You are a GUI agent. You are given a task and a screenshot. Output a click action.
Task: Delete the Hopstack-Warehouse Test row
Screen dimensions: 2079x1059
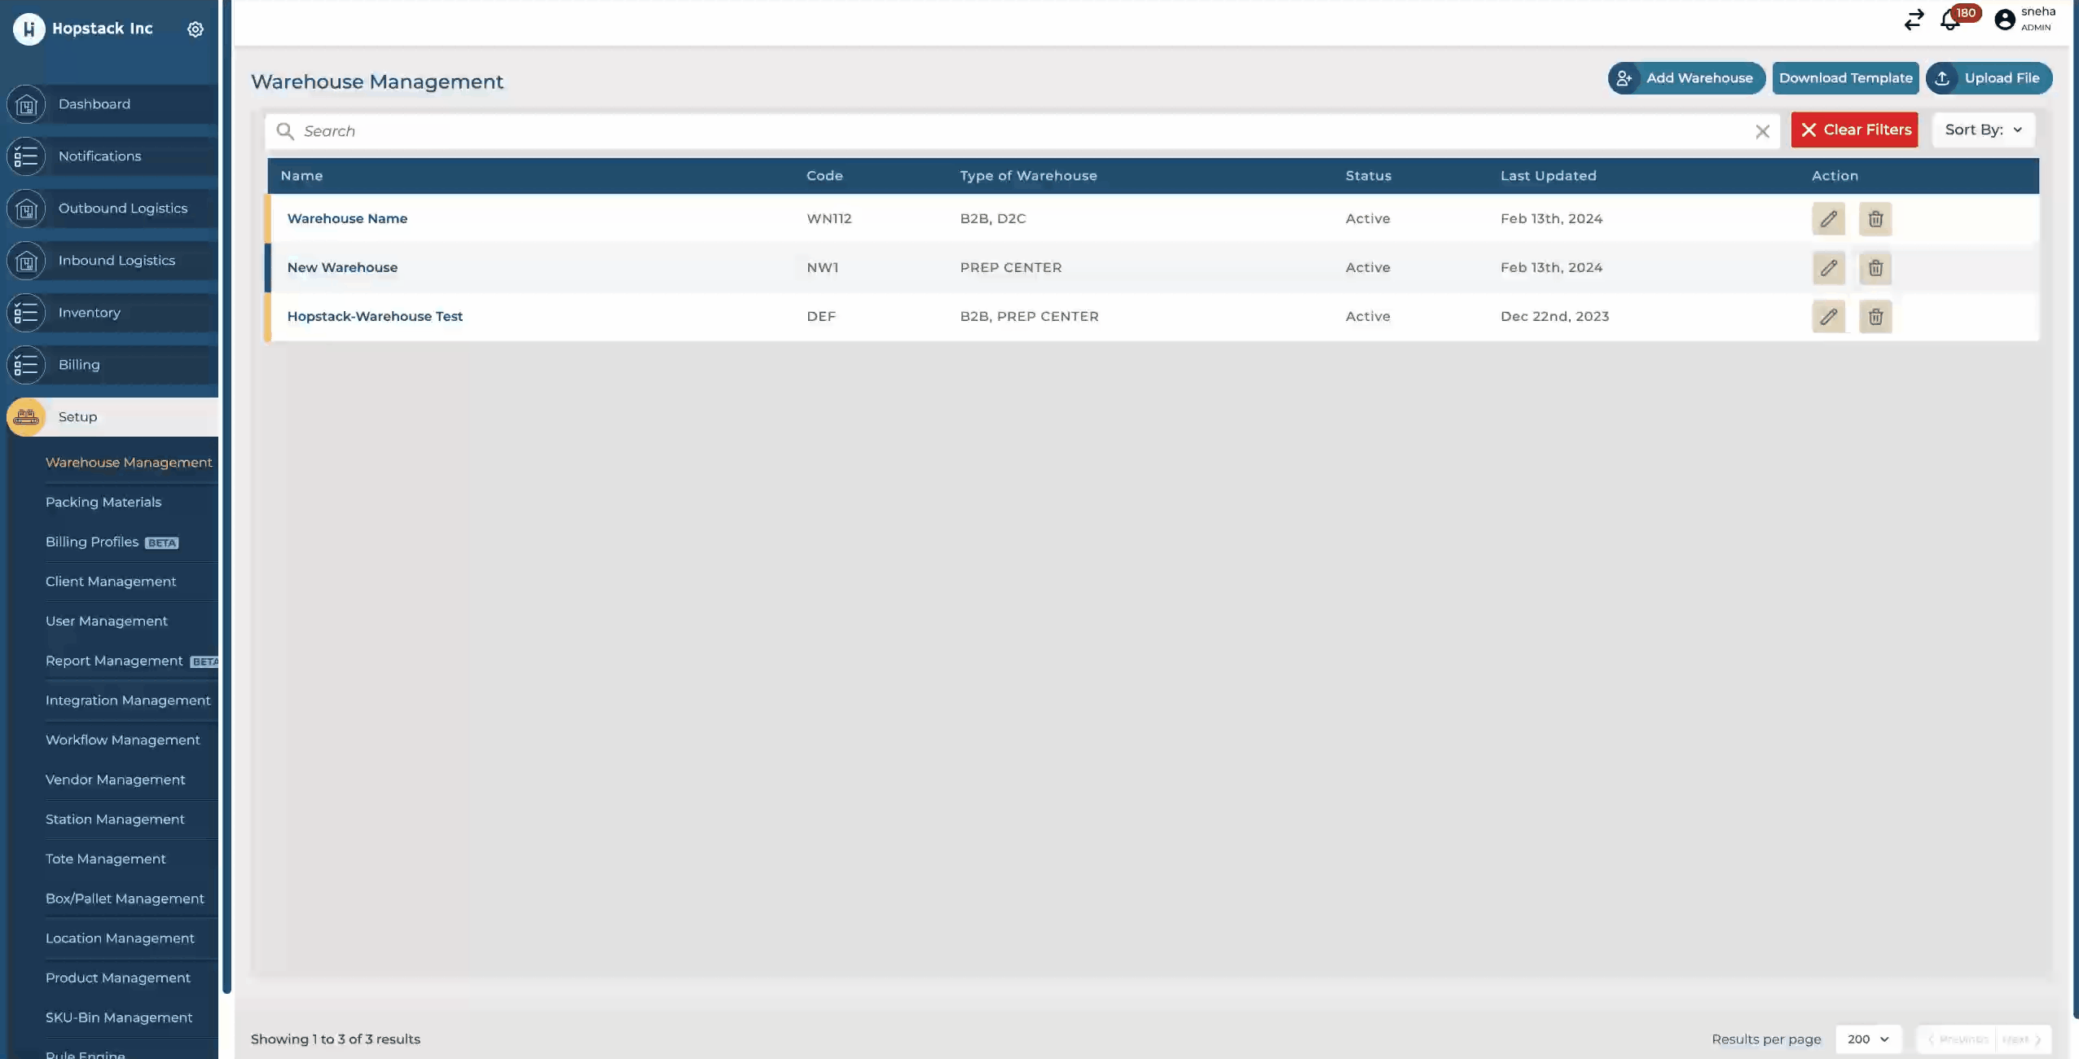[1875, 317]
